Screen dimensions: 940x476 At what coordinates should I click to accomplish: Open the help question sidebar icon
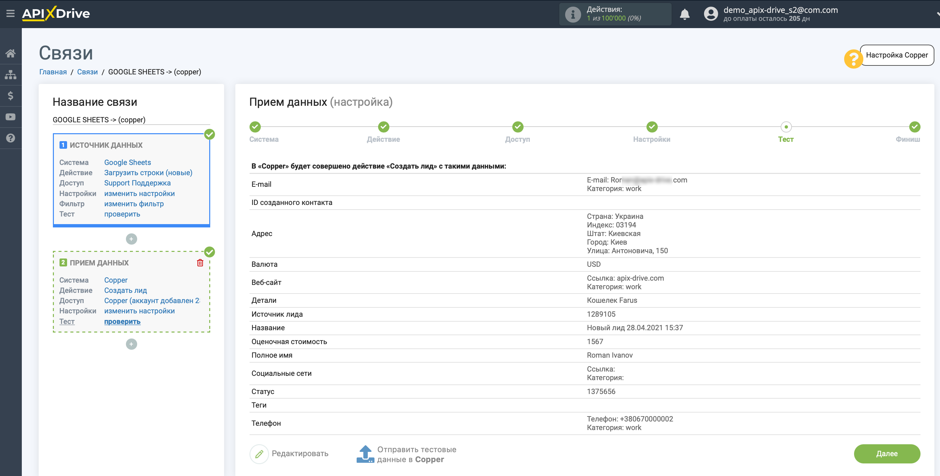11,138
